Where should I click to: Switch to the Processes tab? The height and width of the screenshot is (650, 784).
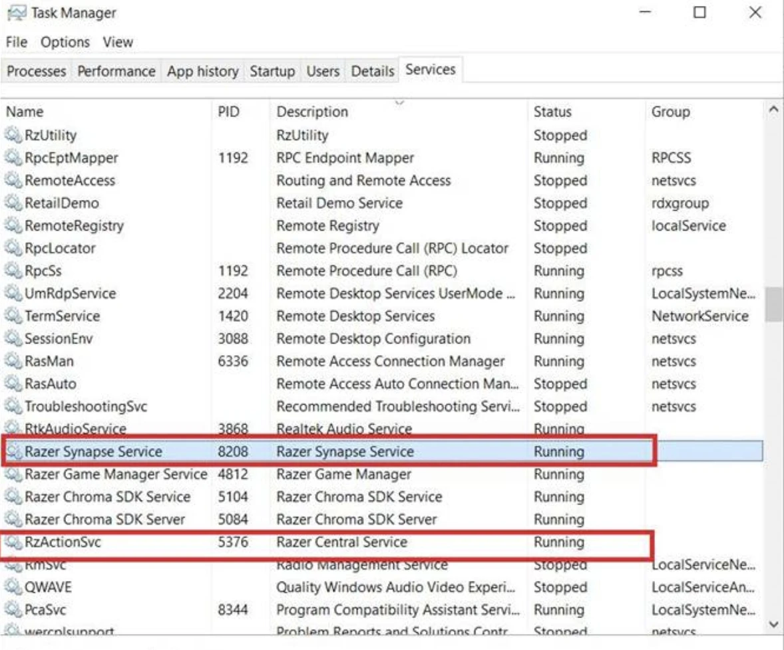pos(36,71)
